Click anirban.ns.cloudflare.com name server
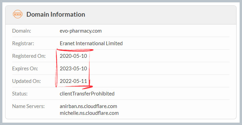 (88, 106)
